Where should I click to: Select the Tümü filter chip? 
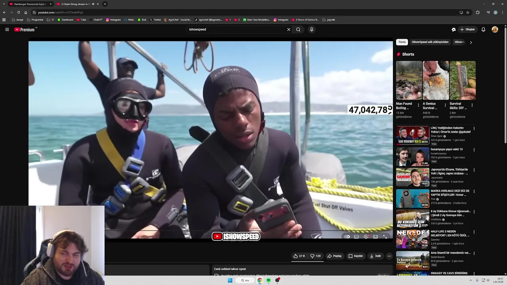[x=402, y=42]
